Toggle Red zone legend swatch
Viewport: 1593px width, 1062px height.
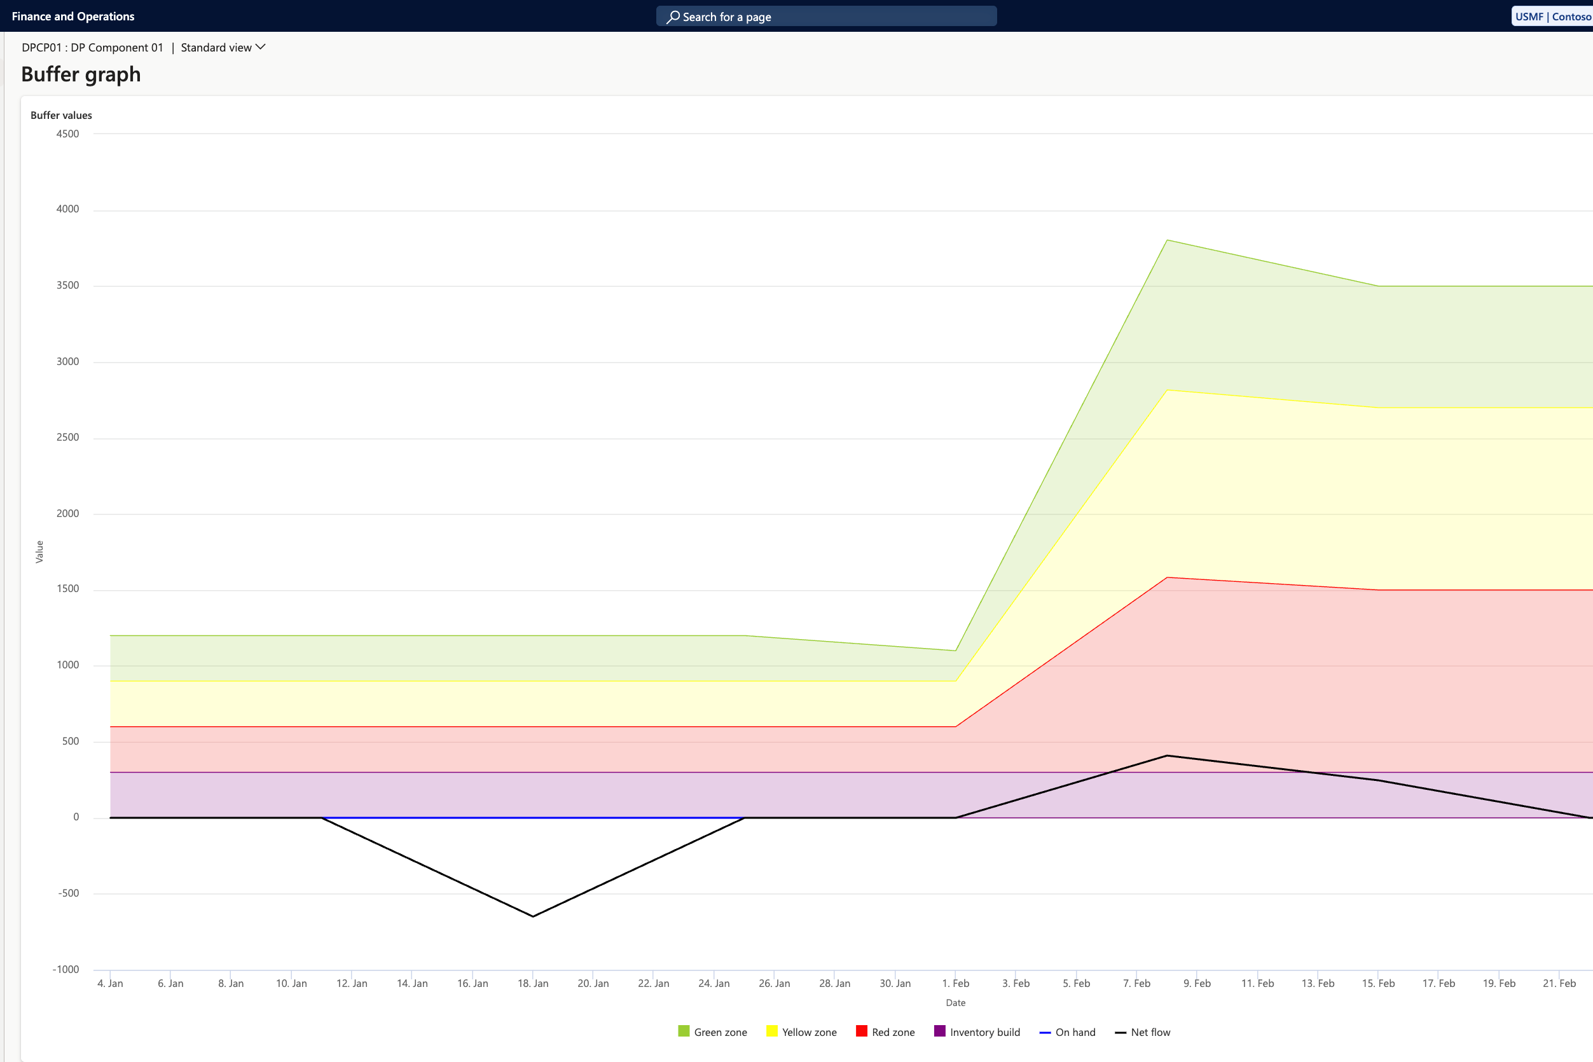[x=862, y=1031]
